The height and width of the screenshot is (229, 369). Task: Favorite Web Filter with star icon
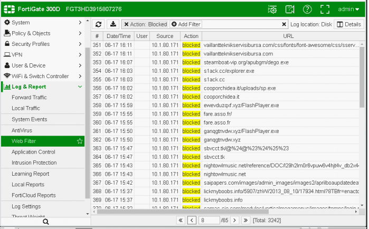80,141
